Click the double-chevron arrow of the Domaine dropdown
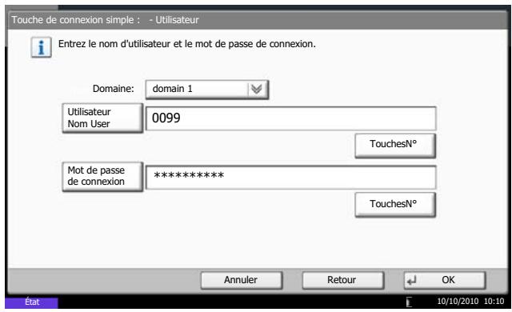This screenshot has height=312, width=512. coord(258,89)
